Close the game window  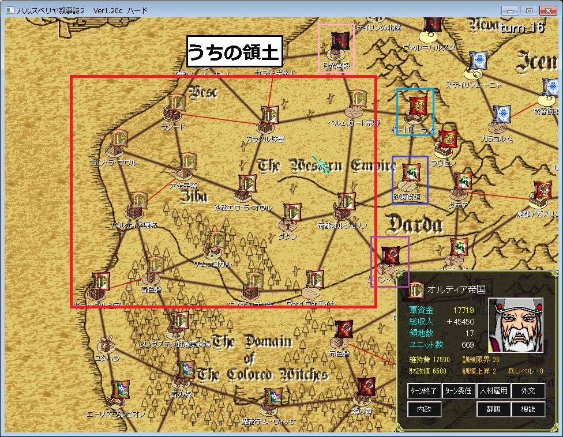(x=548, y=11)
